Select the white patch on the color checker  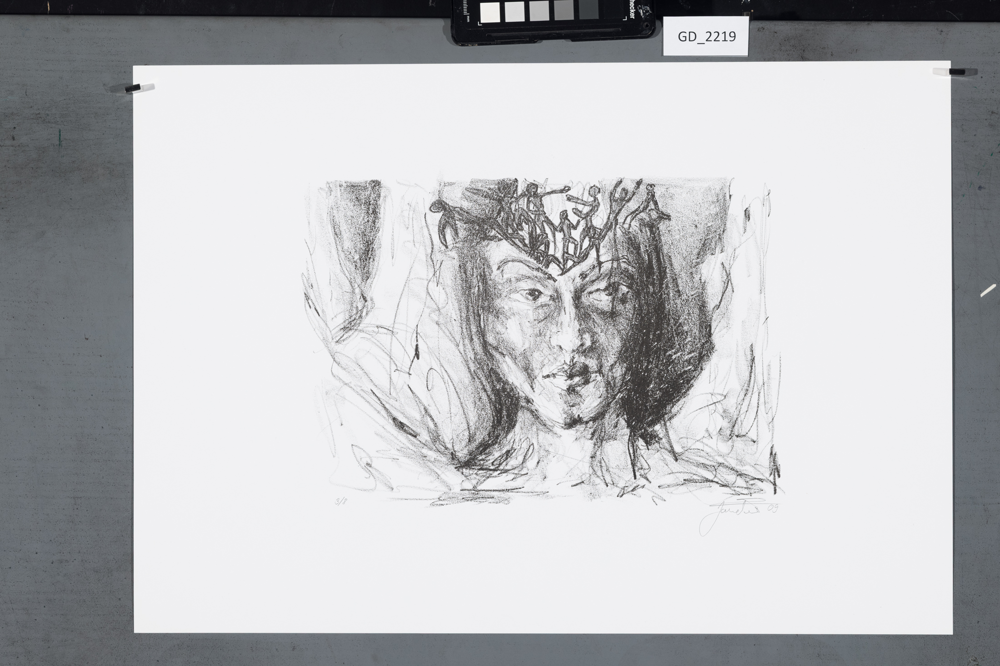point(490,12)
